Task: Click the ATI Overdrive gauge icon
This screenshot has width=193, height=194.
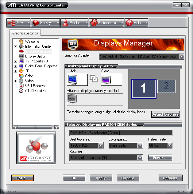Action: [x=21, y=91]
